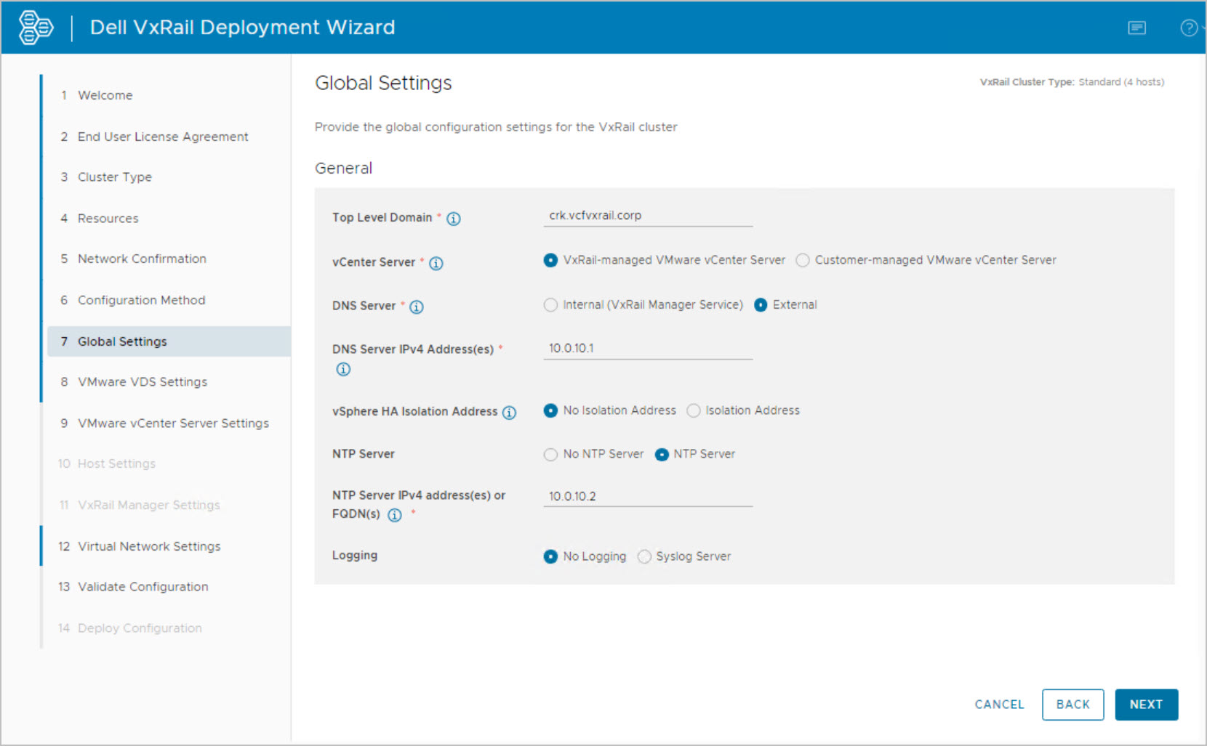This screenshot has height=746, width=1207.
Task: Choose the No NTP Server option
Action: point(551,455)
